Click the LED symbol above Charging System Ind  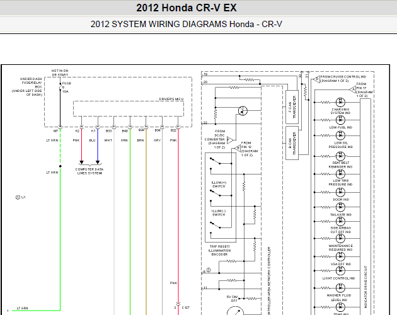click(340, 102)
